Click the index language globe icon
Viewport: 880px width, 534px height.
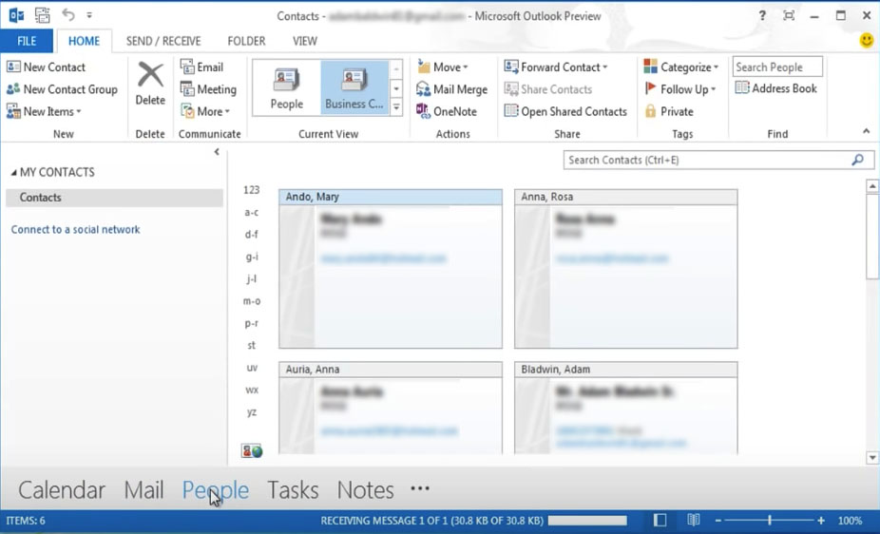[252, 451]
